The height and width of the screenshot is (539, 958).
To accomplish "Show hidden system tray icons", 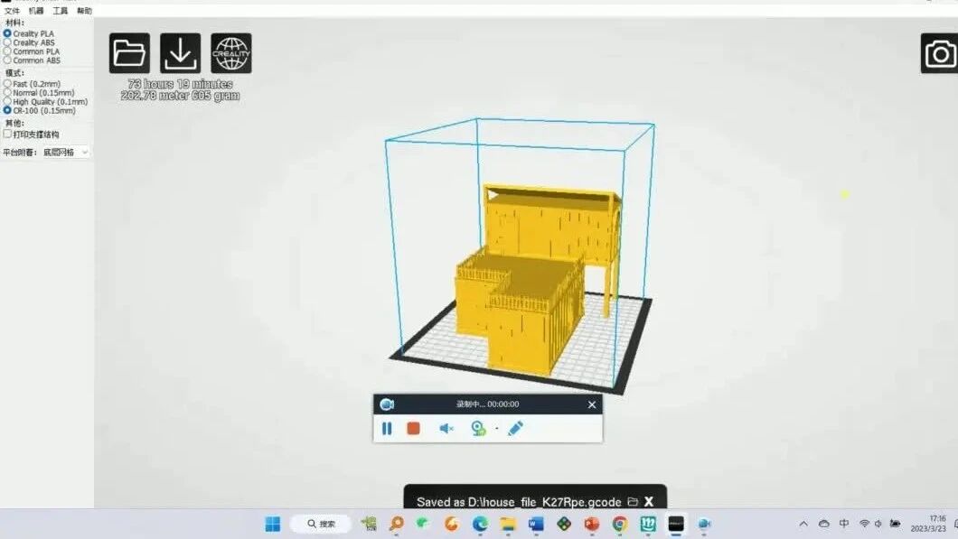I will point(803,524).
